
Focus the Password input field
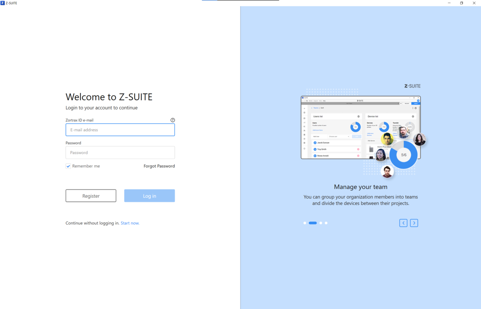pos(120,152)
